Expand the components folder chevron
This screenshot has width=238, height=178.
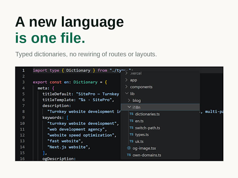point(126,87)
